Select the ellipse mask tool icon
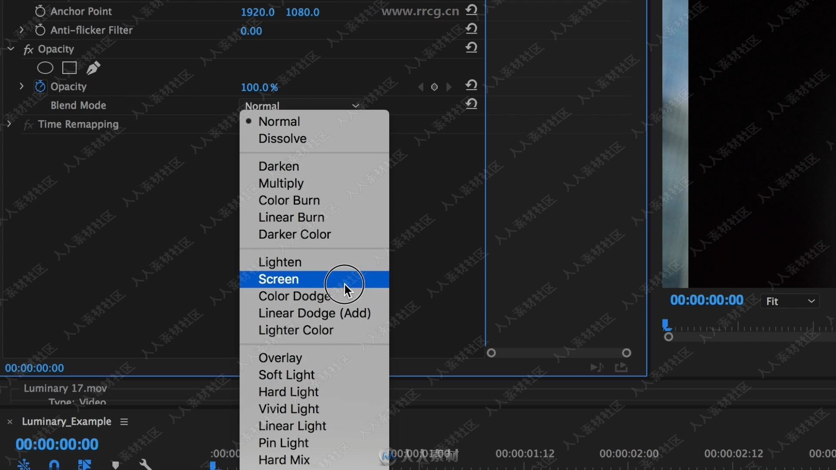Image resolution: width=836 pixels, height=470 pixels. point(45,68)
